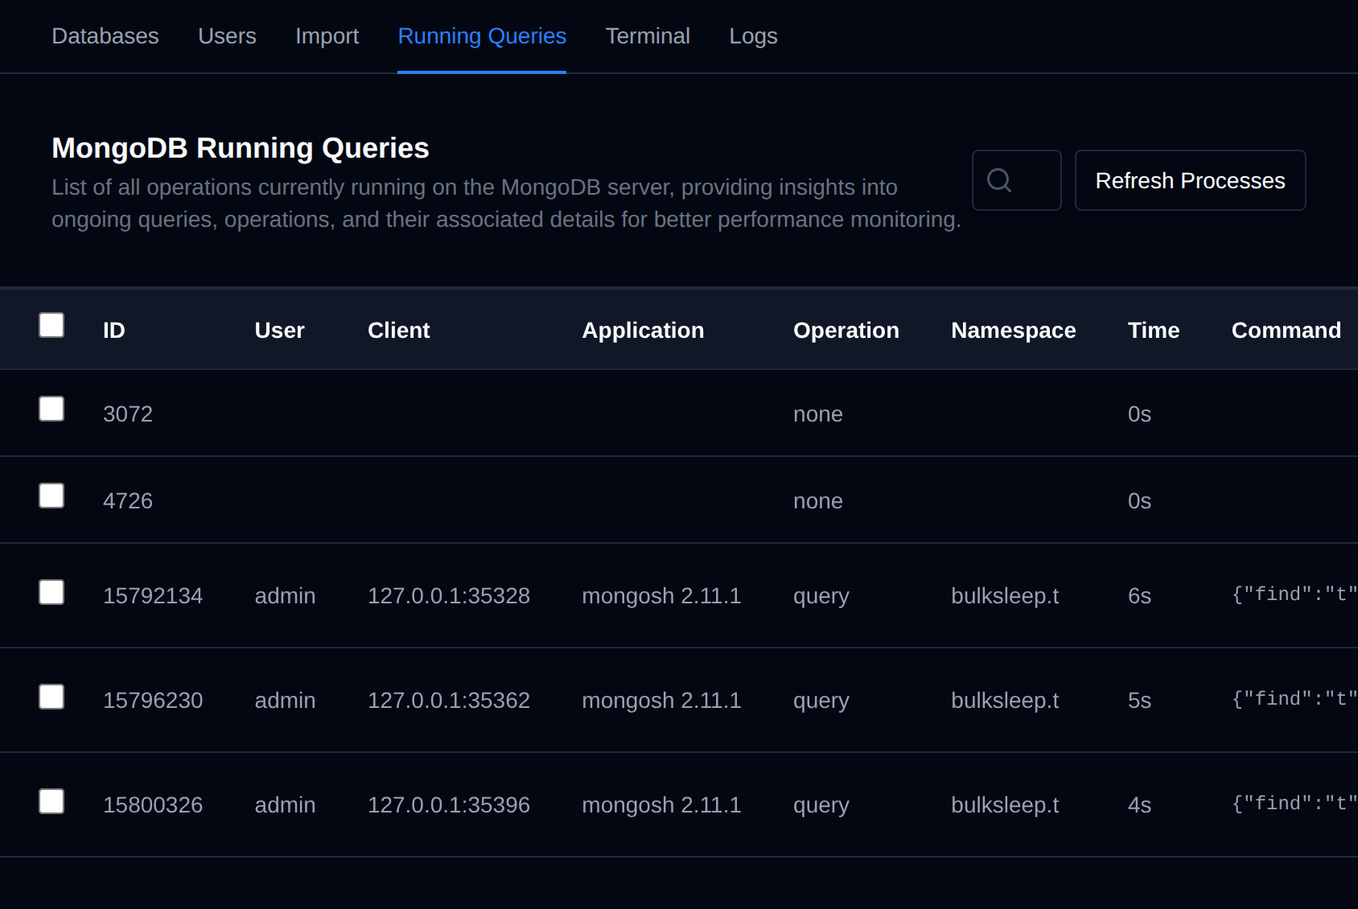Click mongosh 2.11.1 in row 15796230
Image resolution: width=1358 pixels, height=909 pixels.
[x=661, y=701]
